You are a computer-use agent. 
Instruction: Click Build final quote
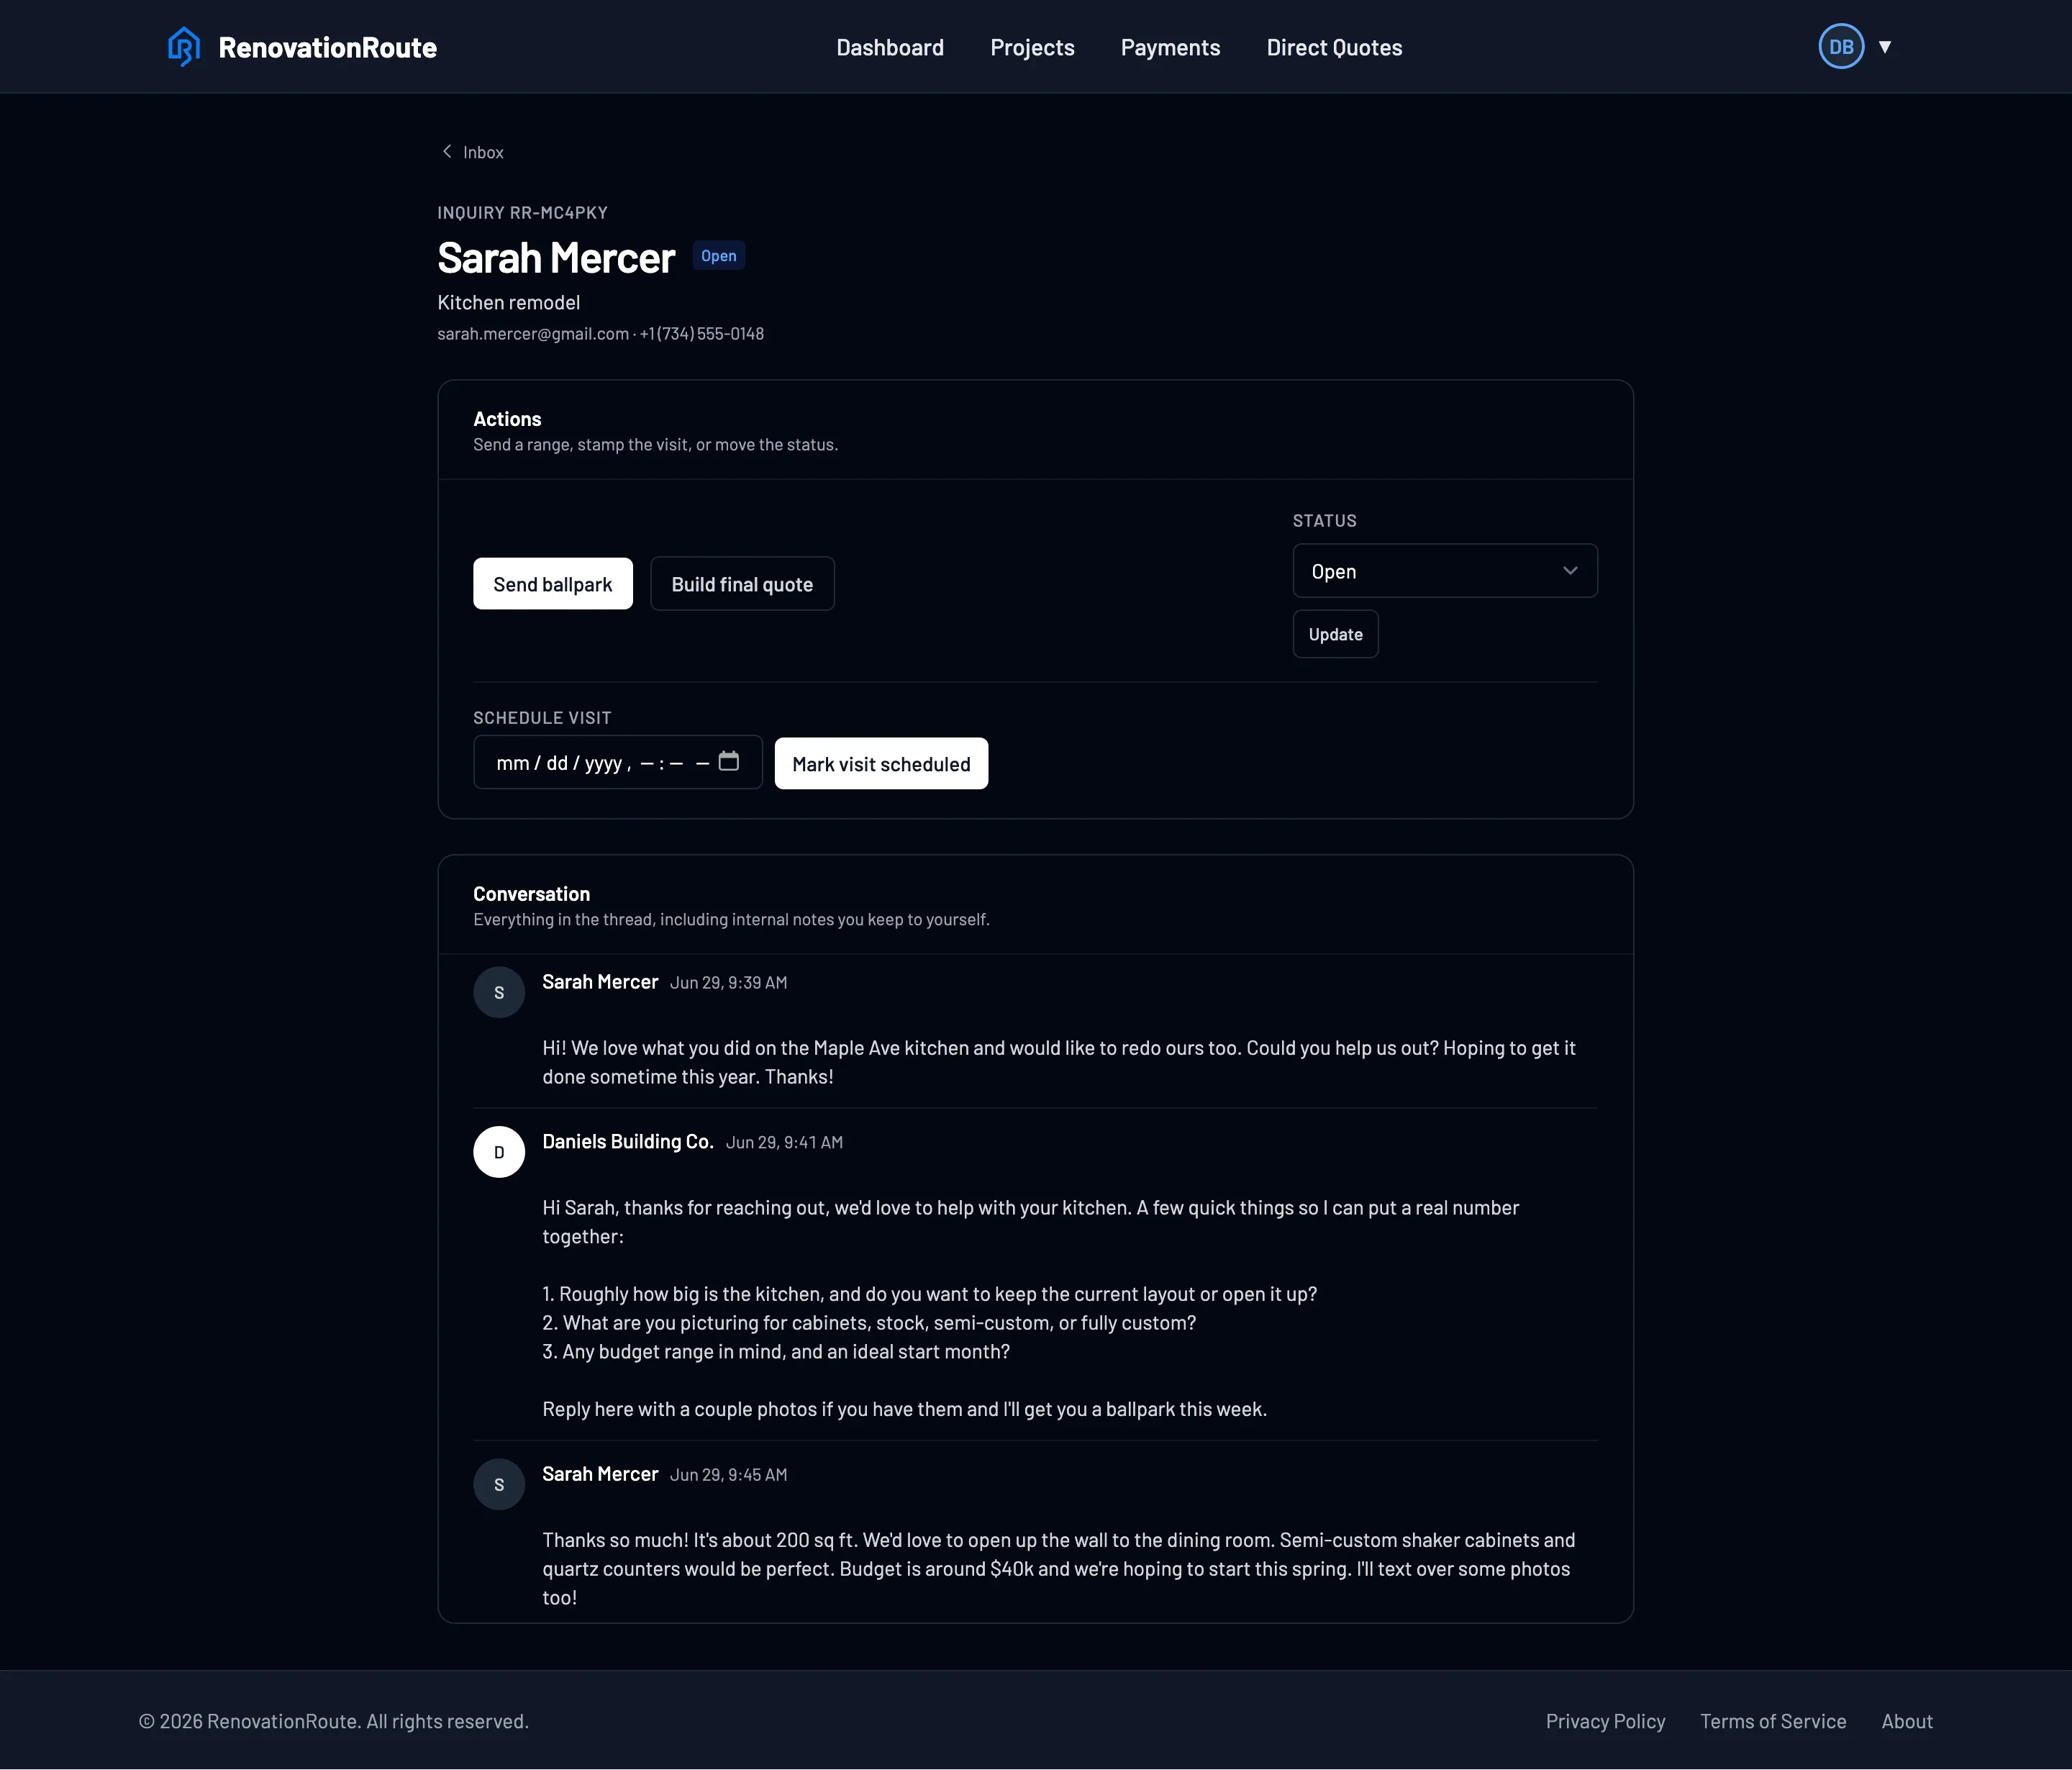(x=742, y=584)
